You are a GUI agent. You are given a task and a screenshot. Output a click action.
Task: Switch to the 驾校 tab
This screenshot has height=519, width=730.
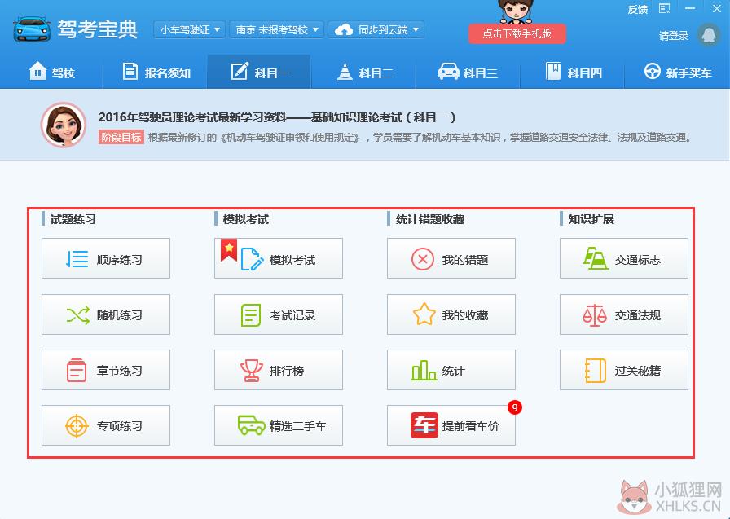click(51, 73)
